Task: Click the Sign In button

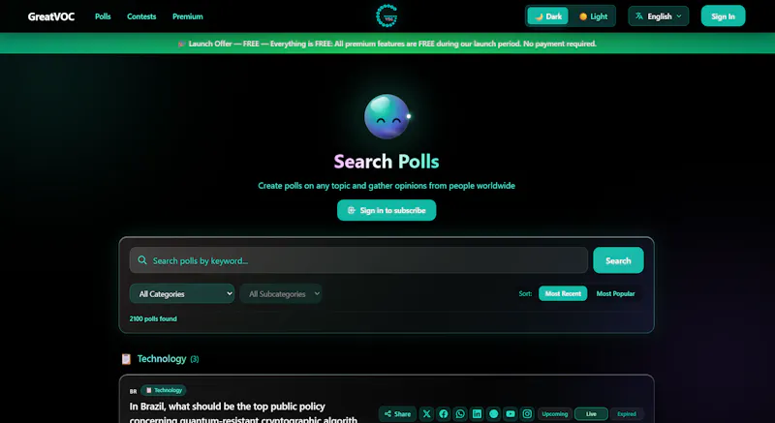Action: pyautogui.click(x=723, y=16)
